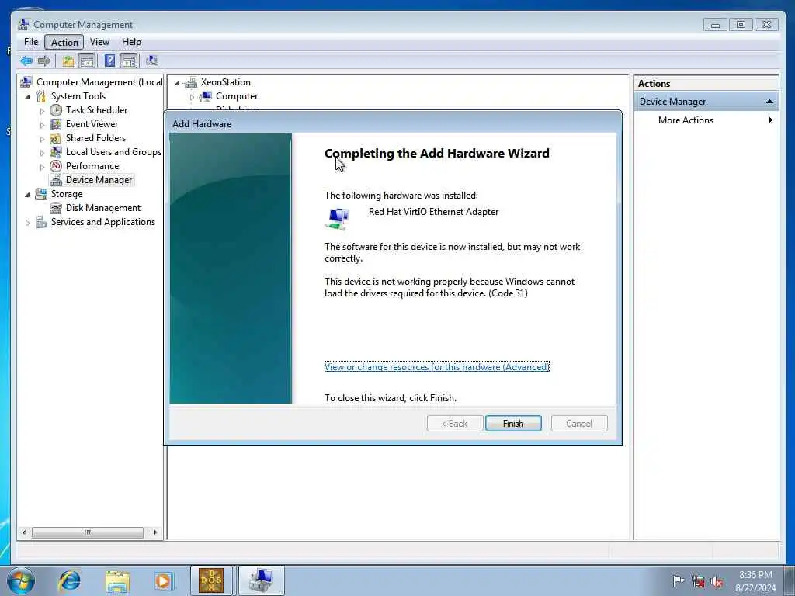
Task: Open View or change resources (Advanced) link
Action: click(x=437, y=367)
